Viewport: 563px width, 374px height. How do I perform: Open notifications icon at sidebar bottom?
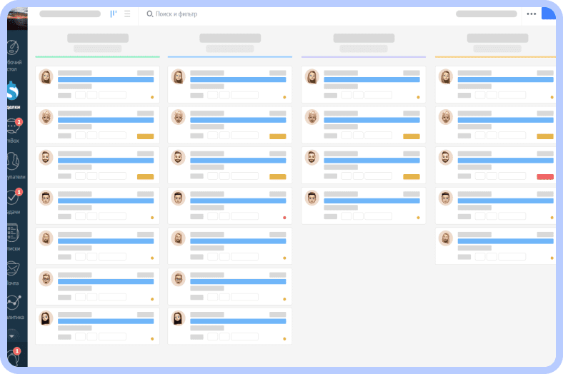(x=14, y=356)
